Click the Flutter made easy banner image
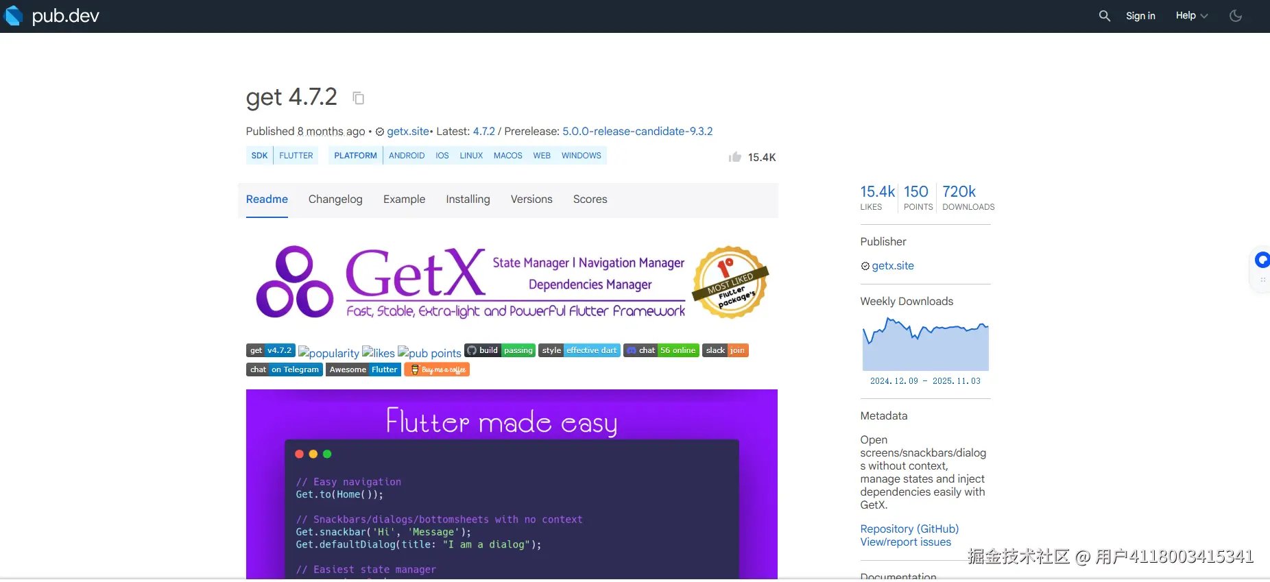The image size is (1270, 582). pos(512,485)
